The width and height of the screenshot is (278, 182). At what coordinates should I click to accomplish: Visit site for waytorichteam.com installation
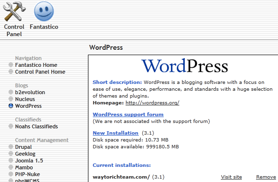tap(232, 177)
